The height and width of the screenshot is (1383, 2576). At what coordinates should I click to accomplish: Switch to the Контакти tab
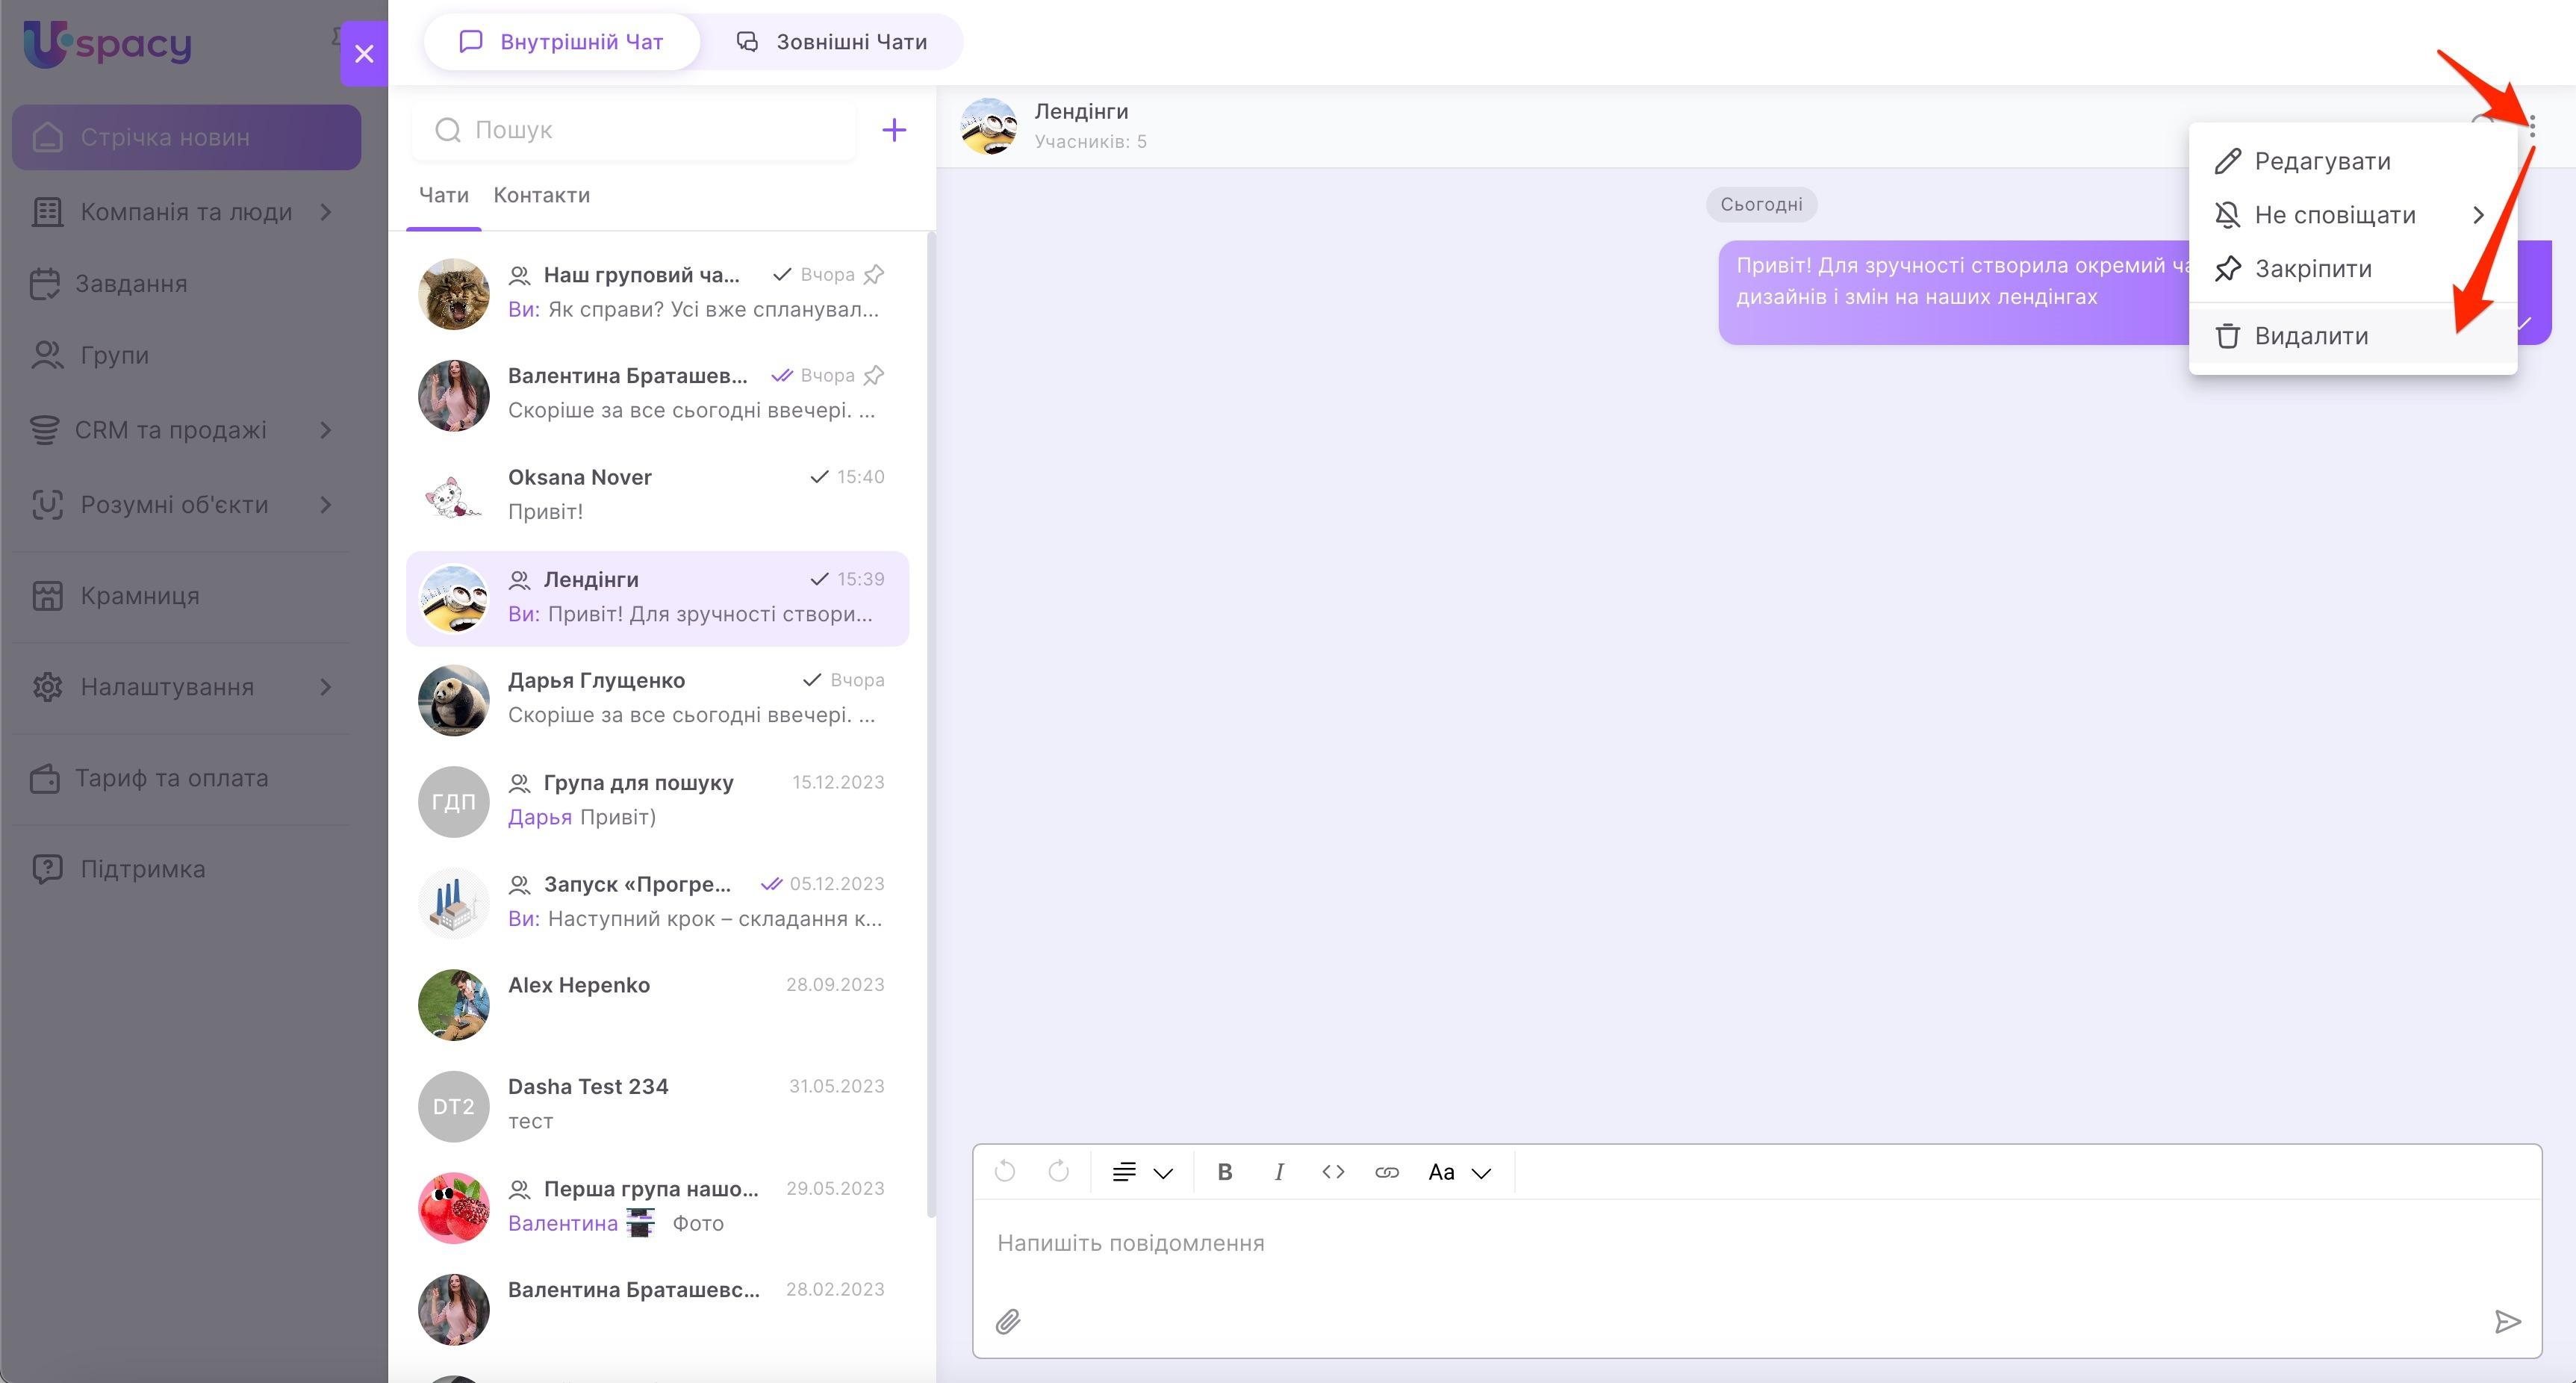(541, 195)
